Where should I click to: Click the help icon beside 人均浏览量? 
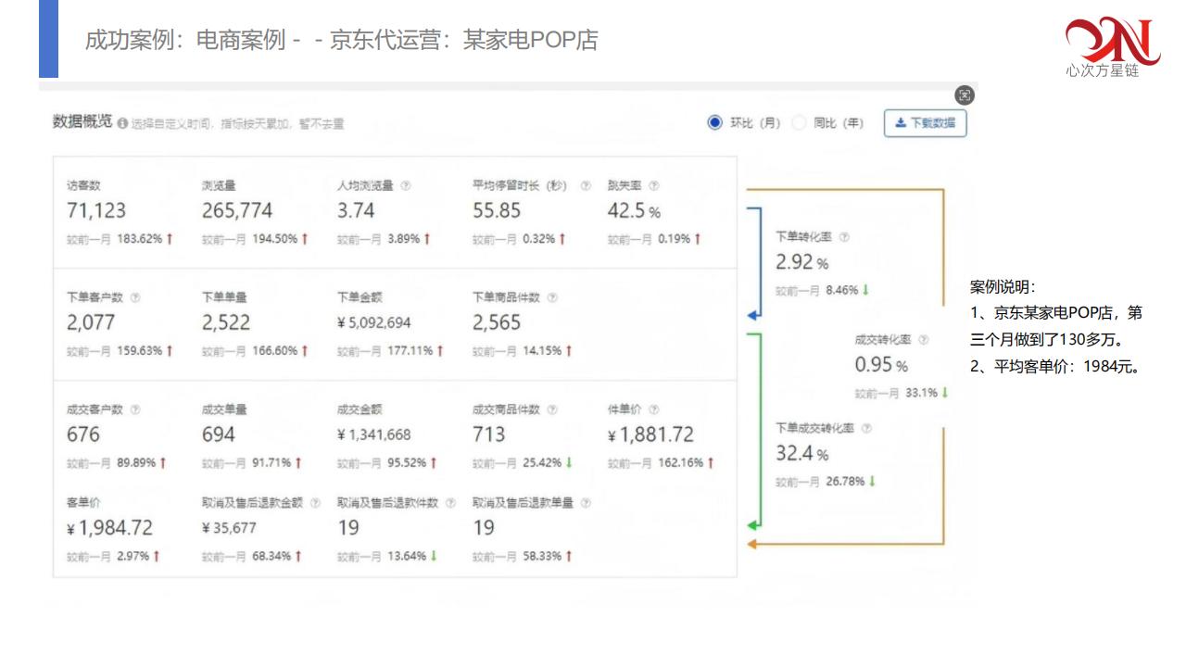[x=406, y=185]
